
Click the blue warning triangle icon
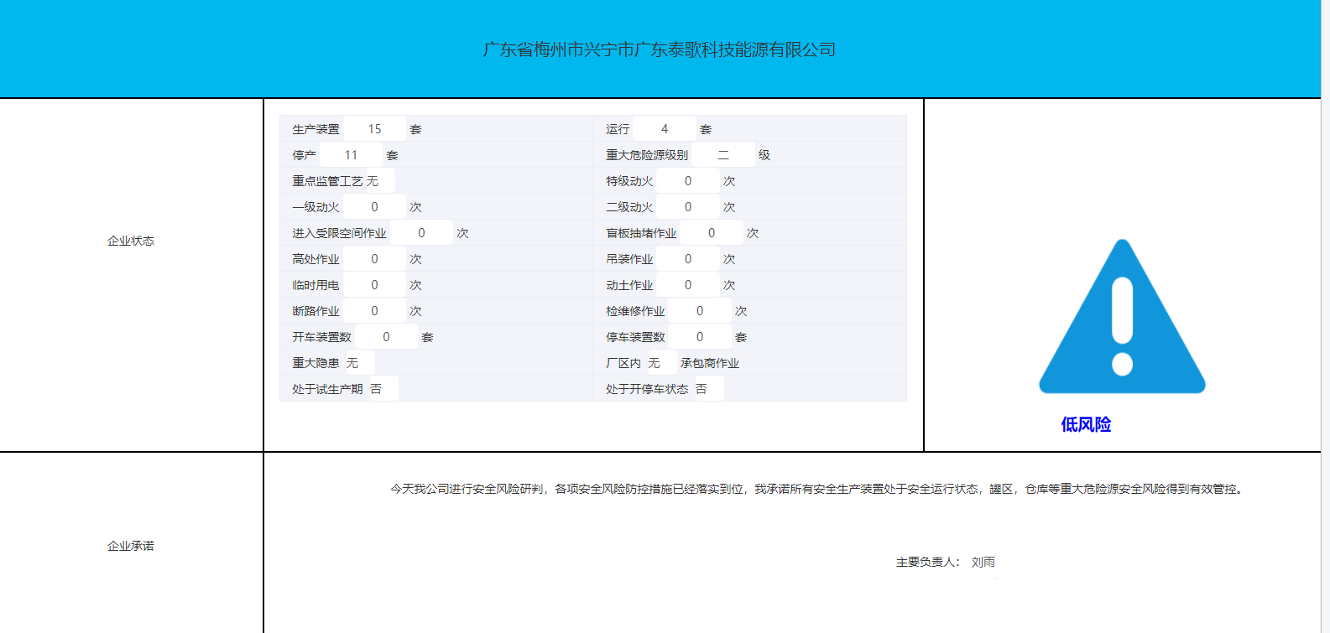[x=1122, y=317]
